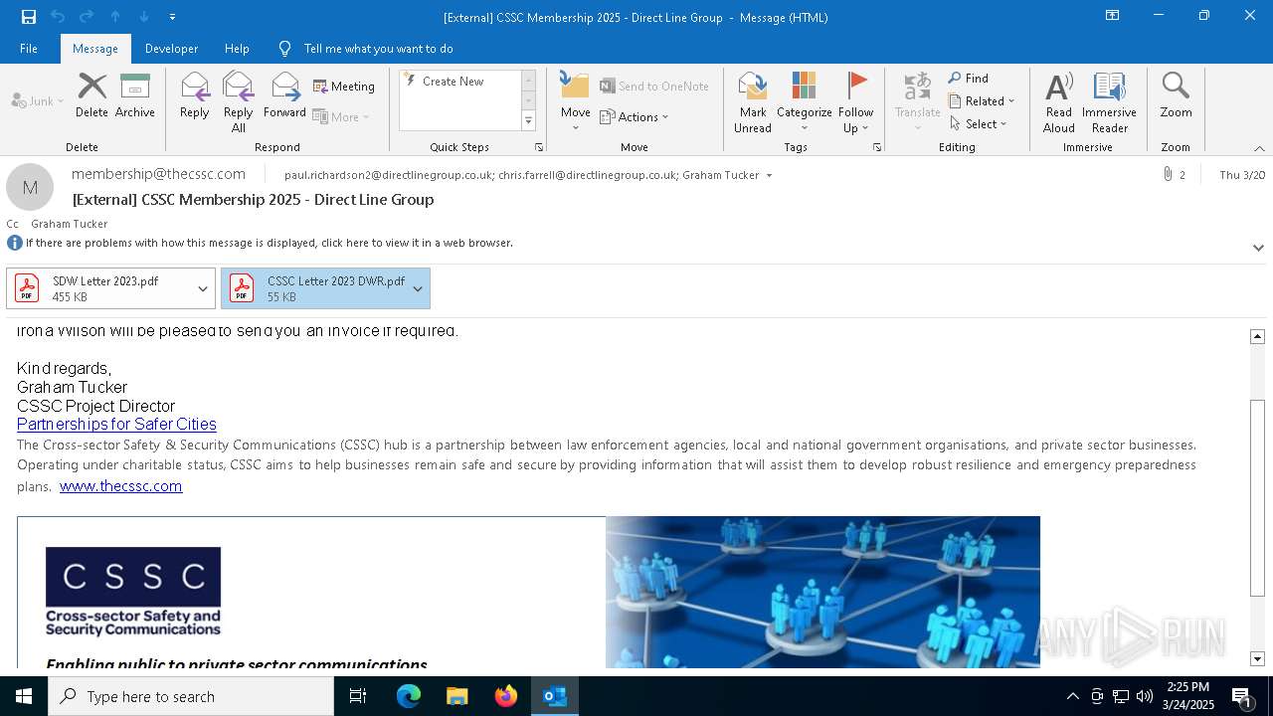This screenshot has width=1273, height=716.
Task: Open dropdown for CSSC Letter 2023 DWR.pdf
Action: point(418,288)
